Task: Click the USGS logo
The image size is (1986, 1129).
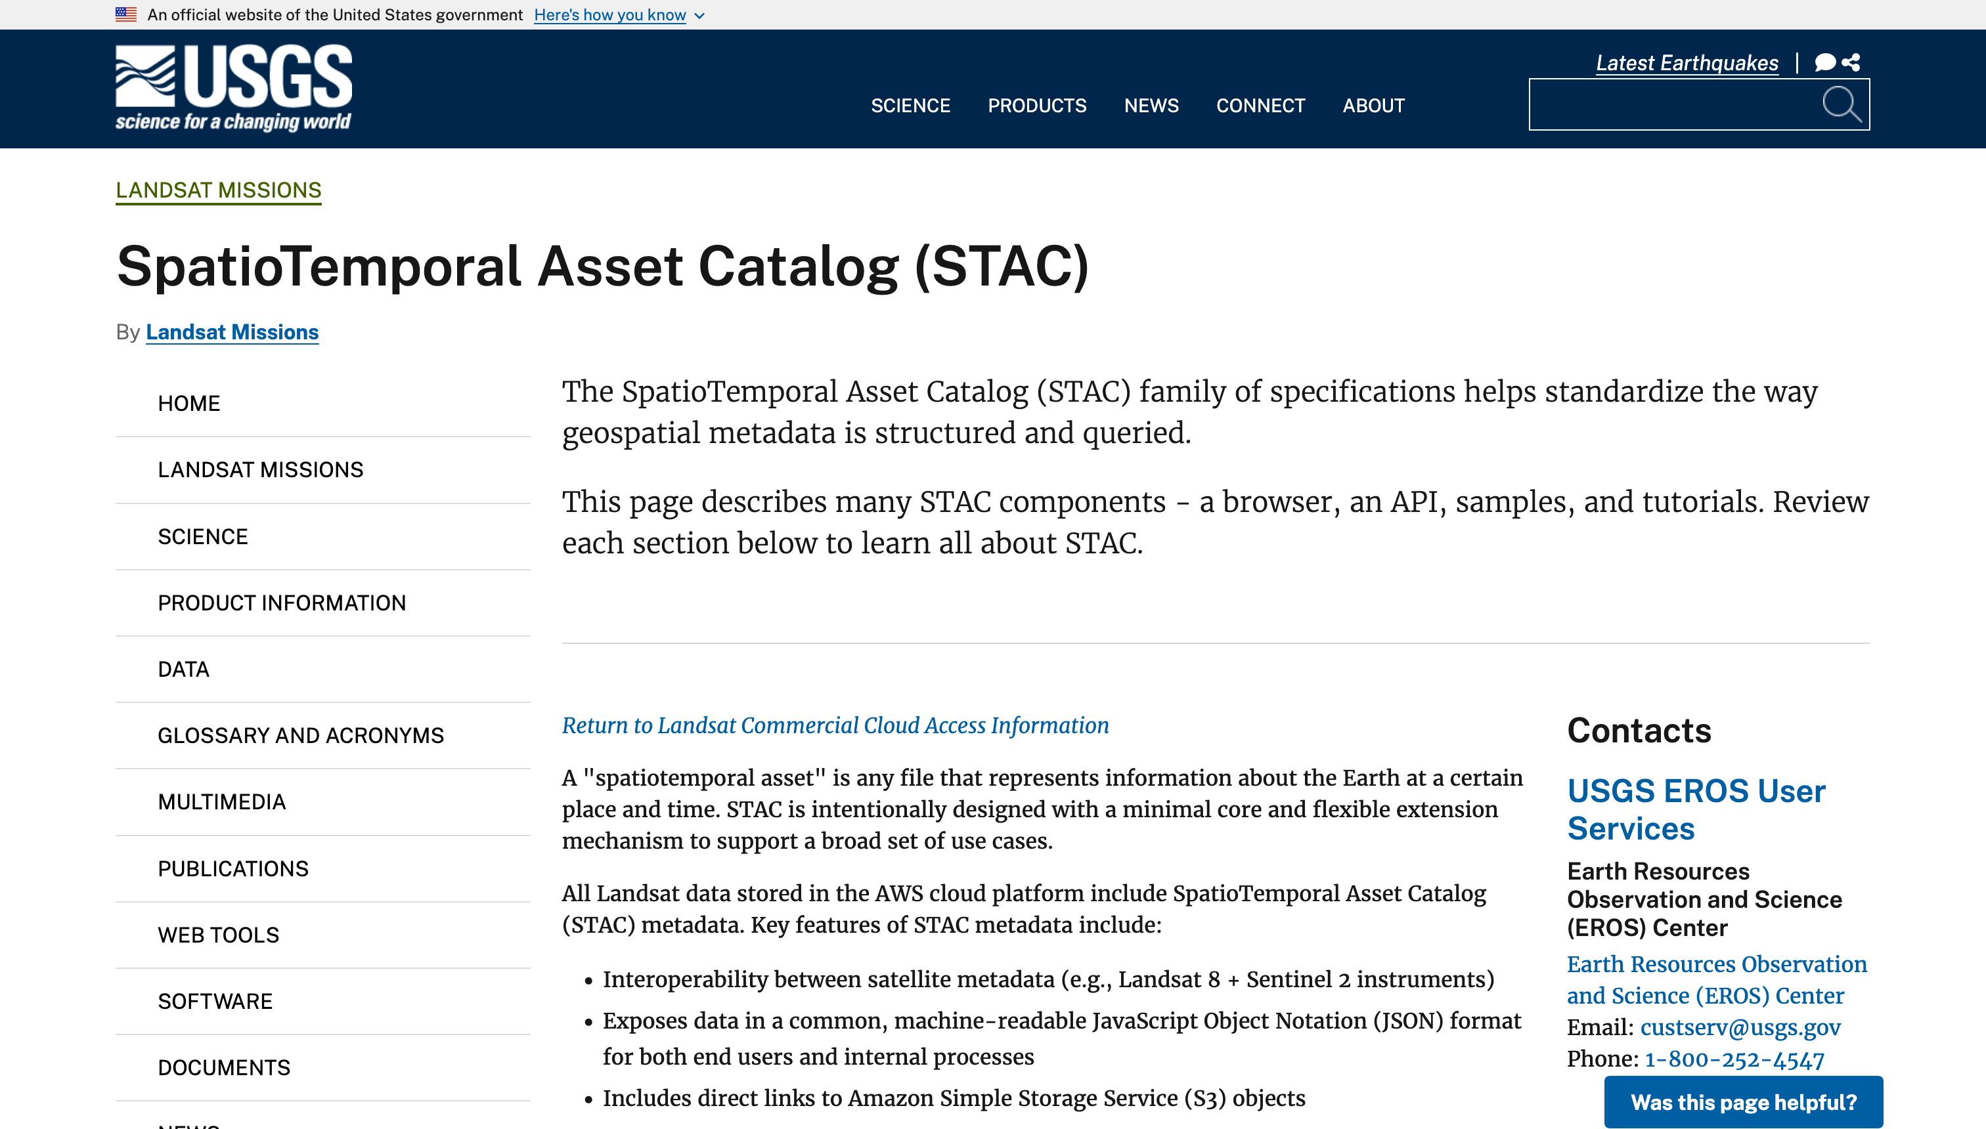Action: click(x=234, y=87)
